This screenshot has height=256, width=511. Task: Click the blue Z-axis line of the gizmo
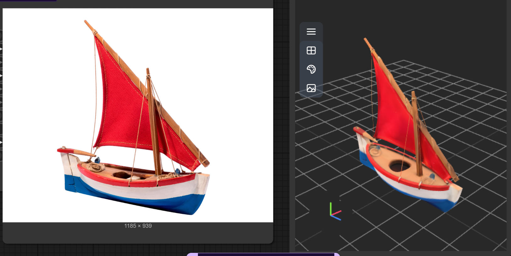[x=337, y=218]
